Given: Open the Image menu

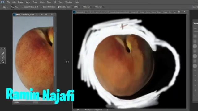Looking at the screenshot, I should (21, 2).
